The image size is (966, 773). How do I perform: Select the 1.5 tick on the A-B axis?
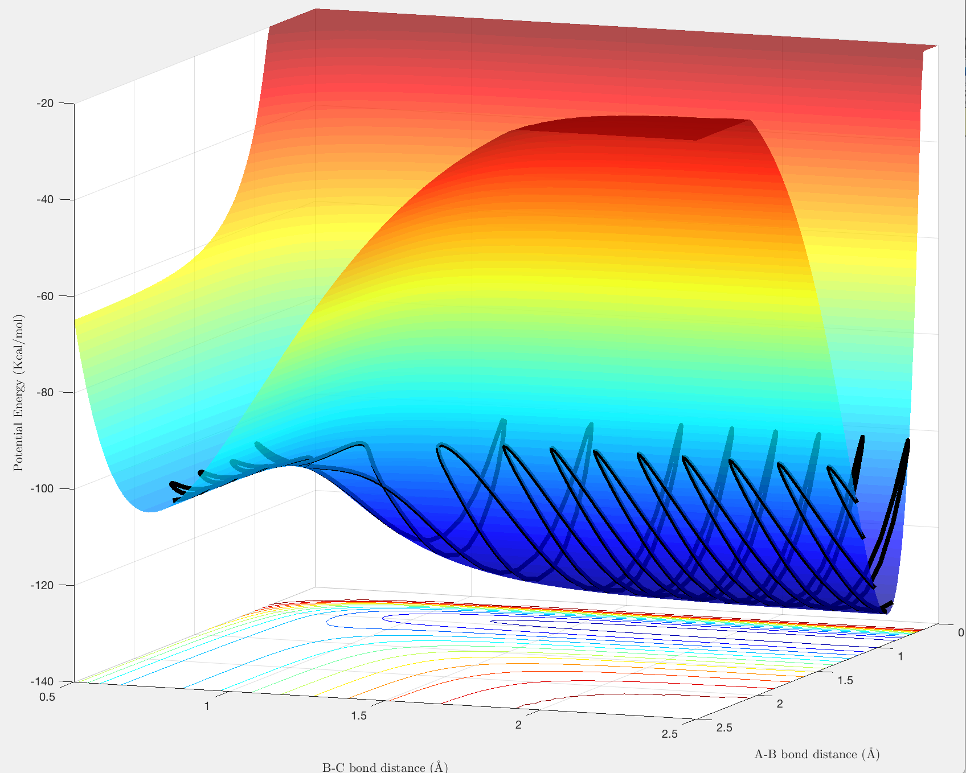[845, 680]
